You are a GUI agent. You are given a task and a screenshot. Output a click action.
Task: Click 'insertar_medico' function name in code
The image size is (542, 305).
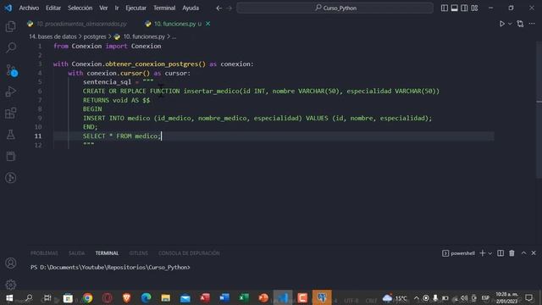click(211, 91)
